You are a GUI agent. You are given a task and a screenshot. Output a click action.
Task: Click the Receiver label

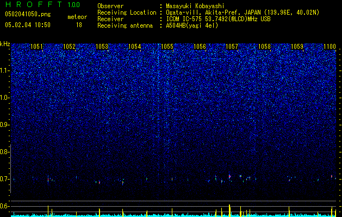coord(110,19)
